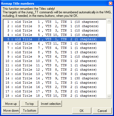Select row 18 old Title 18
The image size is (114, 116).
55,96
